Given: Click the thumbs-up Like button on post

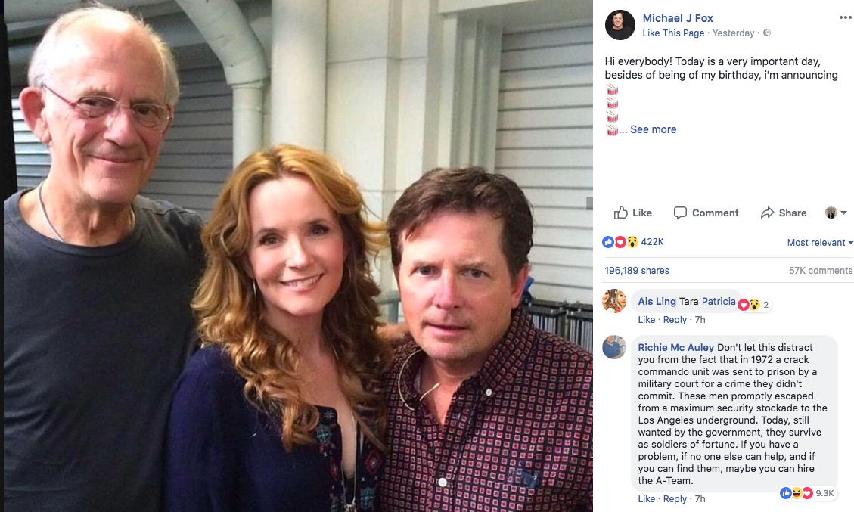Looking at the screenshot, I should coord(633,213).
